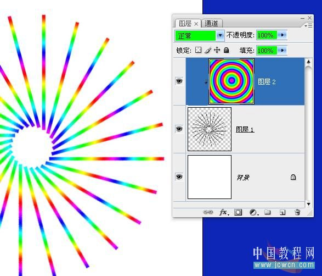Select the 图层 1 layer thumbnail
The width and height of the screenshot is (322, 276).
pyautogui.click(x=210, y=129)
